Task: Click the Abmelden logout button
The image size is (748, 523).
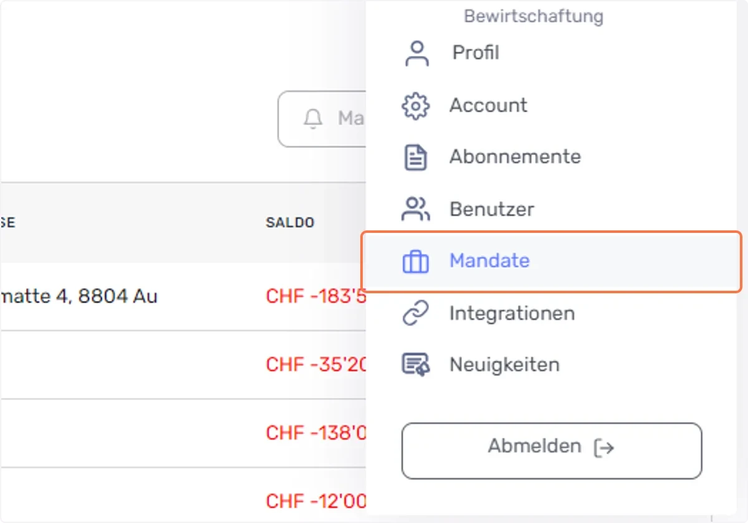Action: tap(552, 451)
